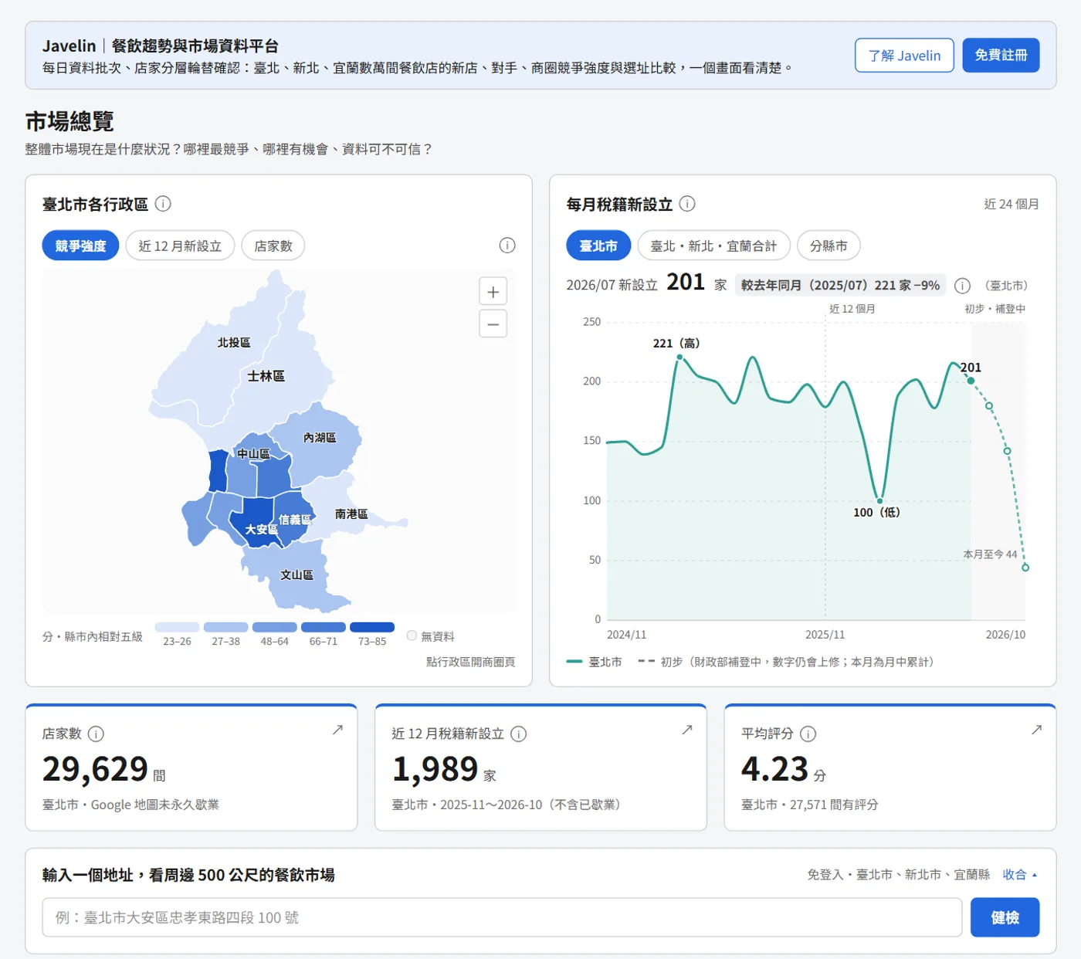Switch map to 店家數 tab
1081x959 pixels.
tap(273, 246)
